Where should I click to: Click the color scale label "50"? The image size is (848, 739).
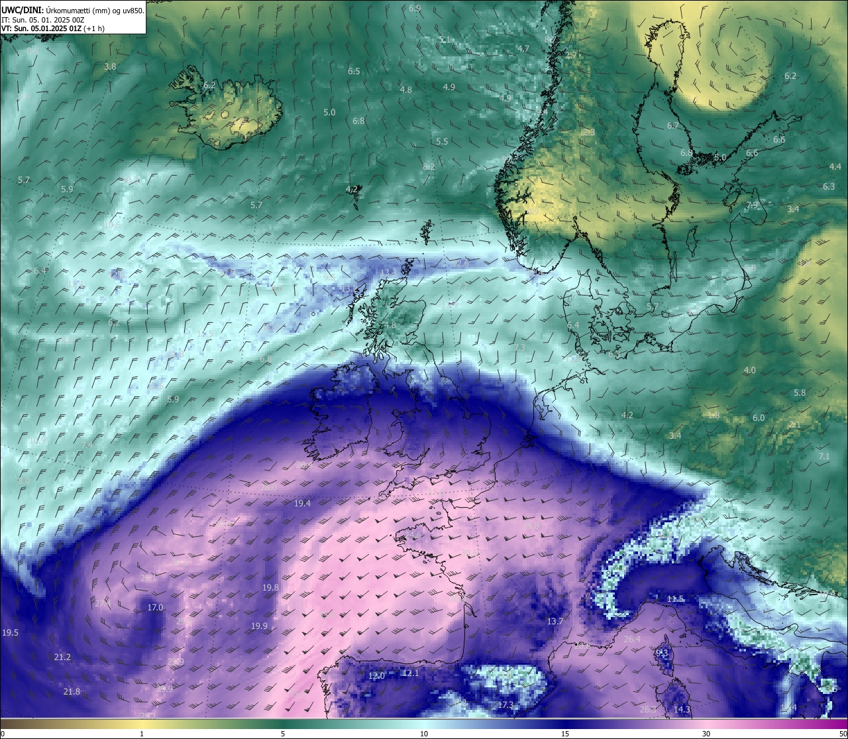tap(843, 734)
